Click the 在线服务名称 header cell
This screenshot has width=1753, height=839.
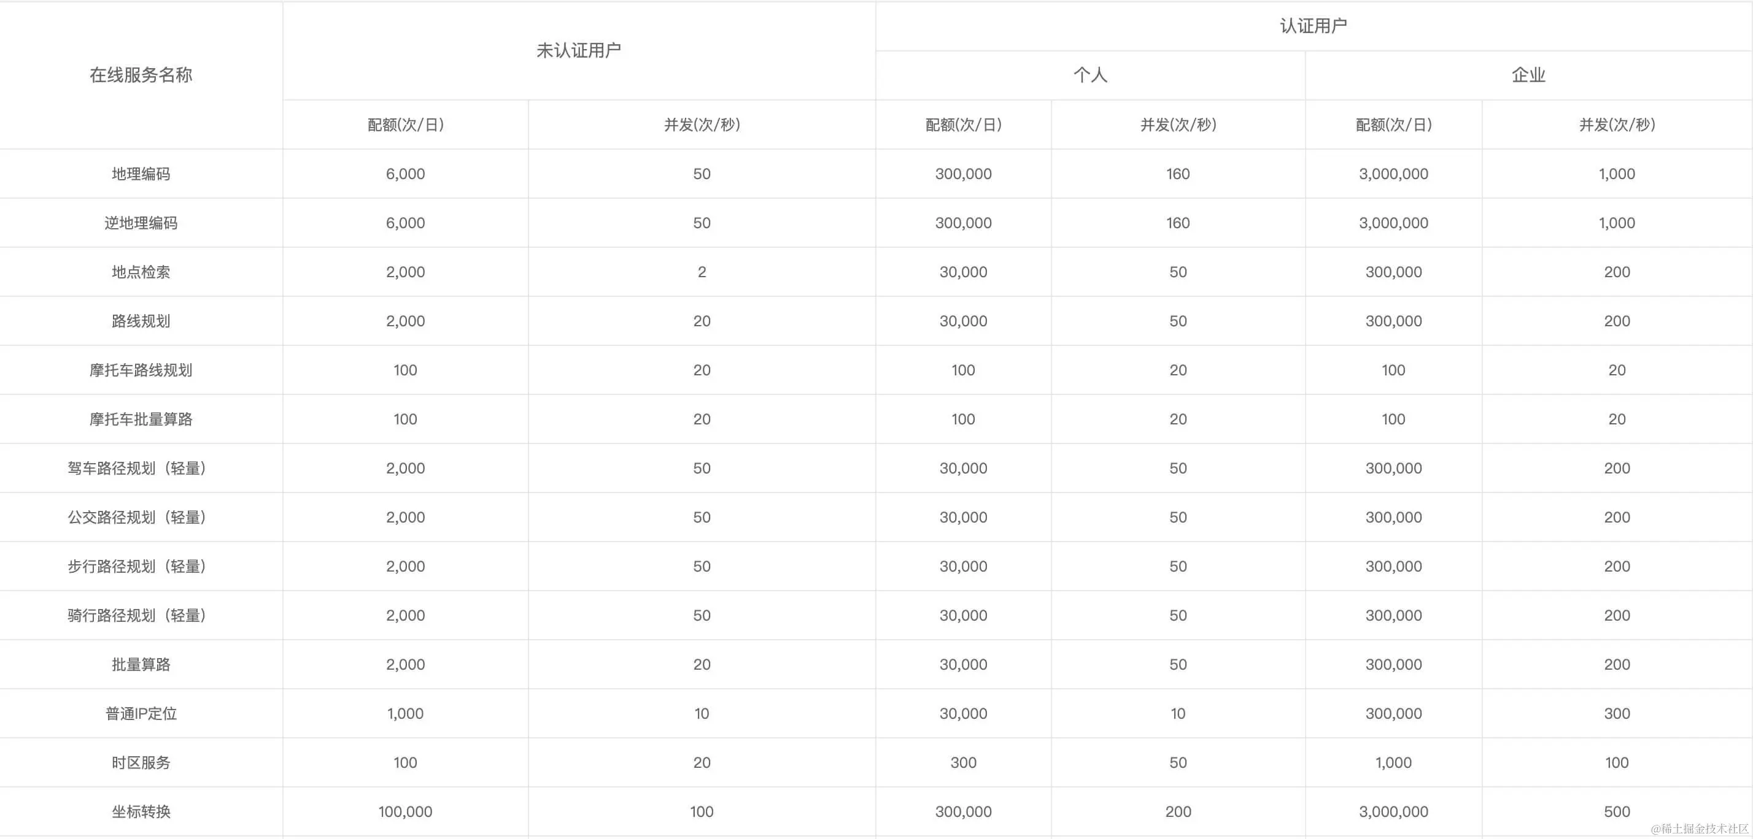[139, 75]
